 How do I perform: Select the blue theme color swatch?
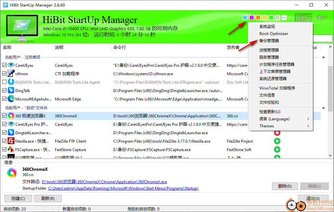tap(245, 18)
